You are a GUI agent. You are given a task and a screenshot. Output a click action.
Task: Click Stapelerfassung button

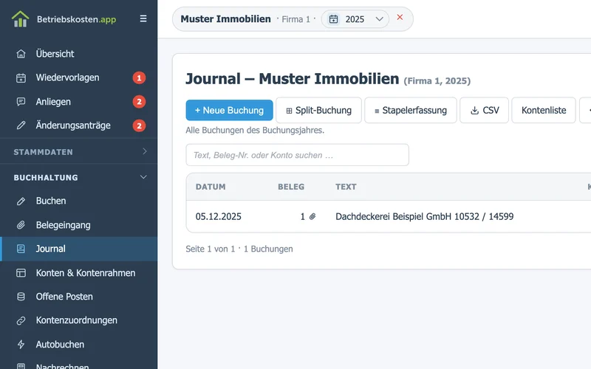coord(411,110)
